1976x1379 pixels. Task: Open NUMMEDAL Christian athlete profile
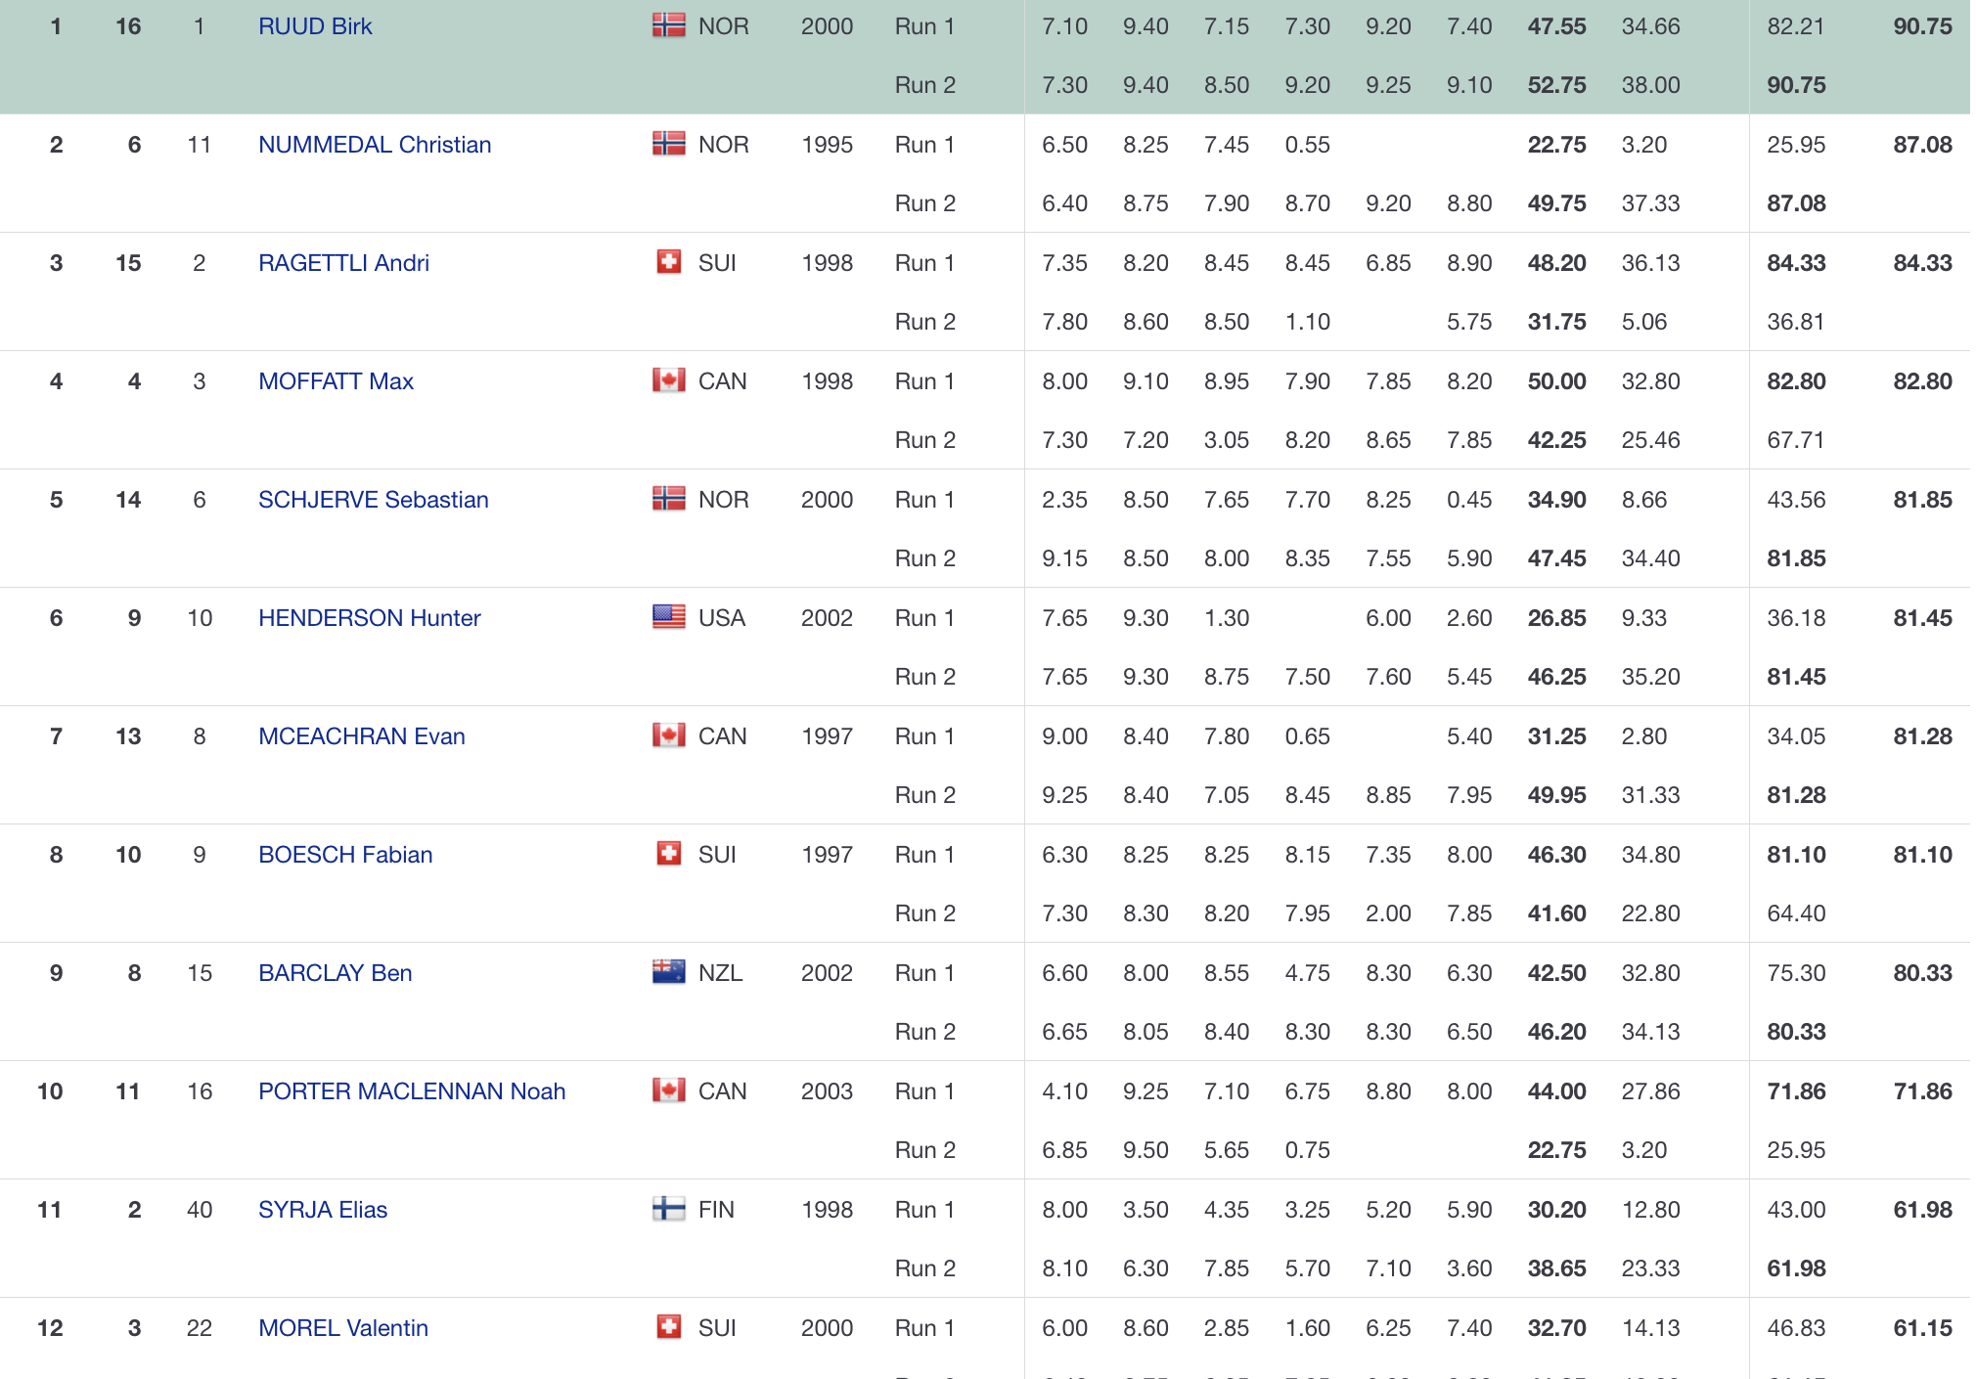click(375, 145)
